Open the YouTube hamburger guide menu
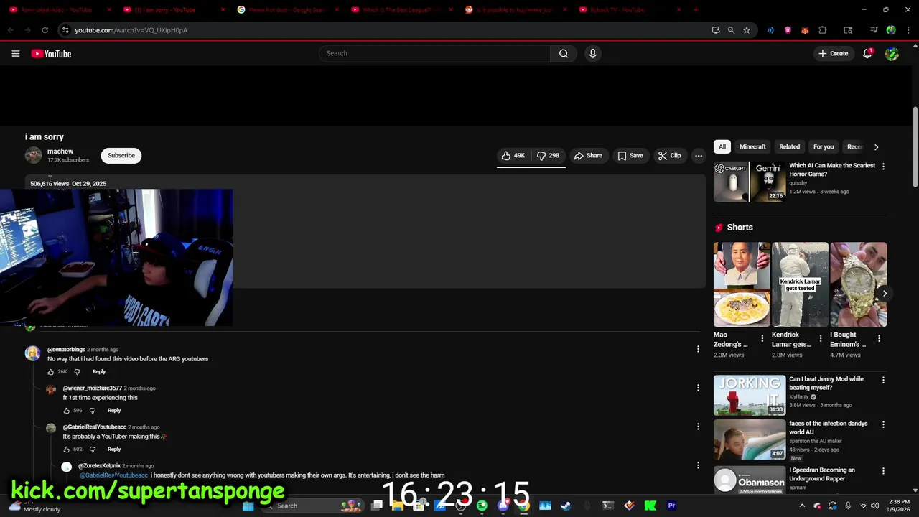The image size is (919, 517). tap(15, 53)
